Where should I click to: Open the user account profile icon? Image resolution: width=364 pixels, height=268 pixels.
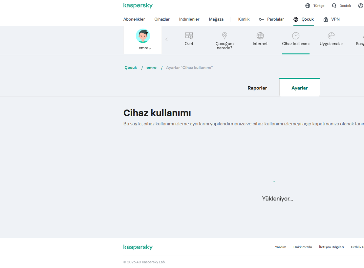[x=361, y=5]
